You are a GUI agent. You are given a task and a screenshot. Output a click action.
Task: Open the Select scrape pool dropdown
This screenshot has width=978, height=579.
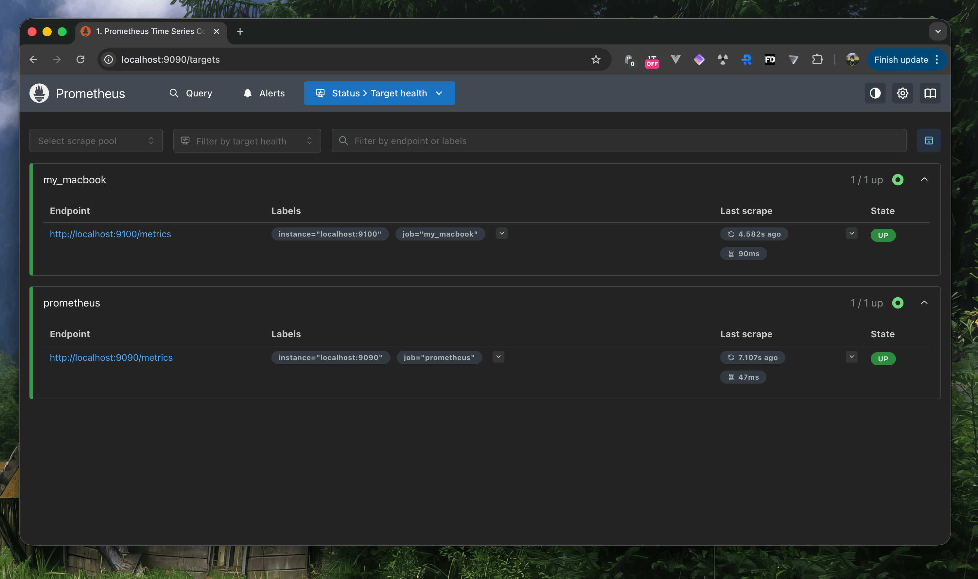[x=96, y=141]
